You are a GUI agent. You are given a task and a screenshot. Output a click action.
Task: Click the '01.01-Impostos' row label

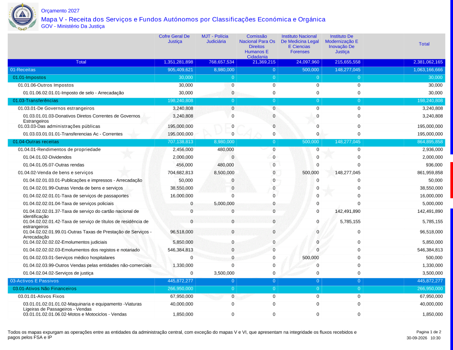tap(29, 78)
